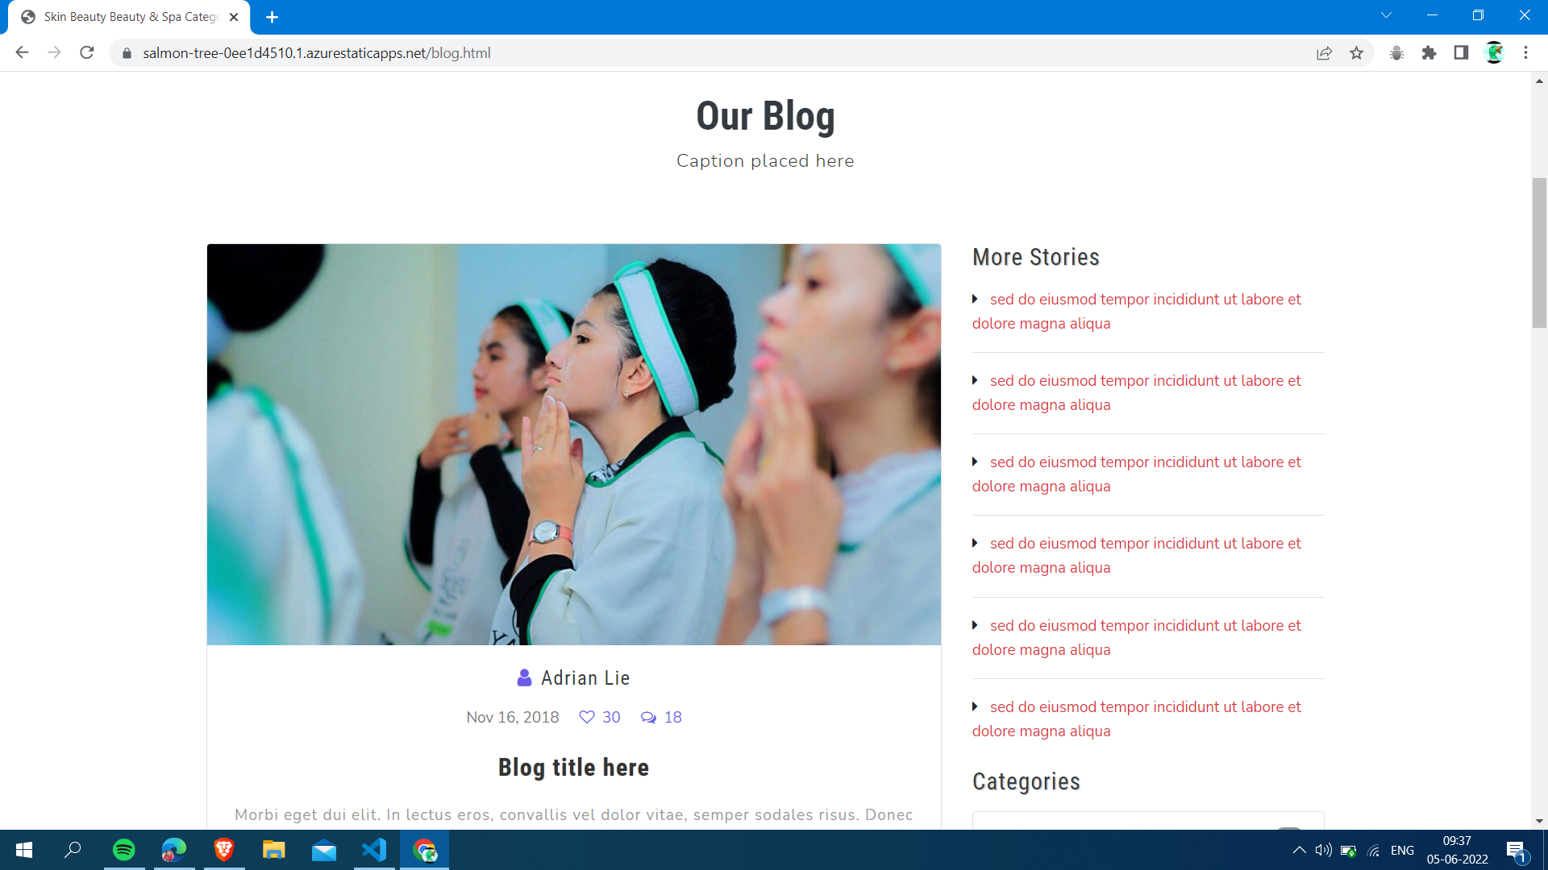Screen dimensions: 1548x870
Task: Launch Visual Studio Code from the taskbar
Action: tap(374, 850)
